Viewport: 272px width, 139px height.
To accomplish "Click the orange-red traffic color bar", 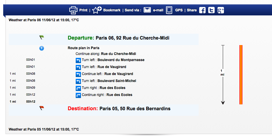I will 241,74.
